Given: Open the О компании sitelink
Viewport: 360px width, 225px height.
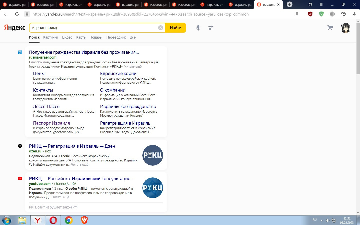Looking at the screenshot, I should coord(113,90).
